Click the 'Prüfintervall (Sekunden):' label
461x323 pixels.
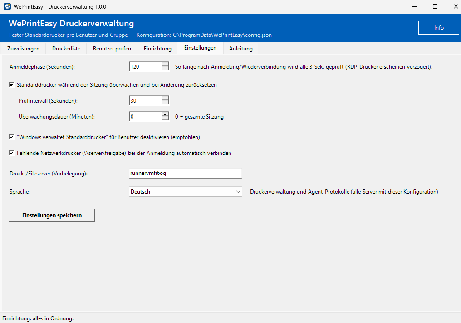[48, 101]
